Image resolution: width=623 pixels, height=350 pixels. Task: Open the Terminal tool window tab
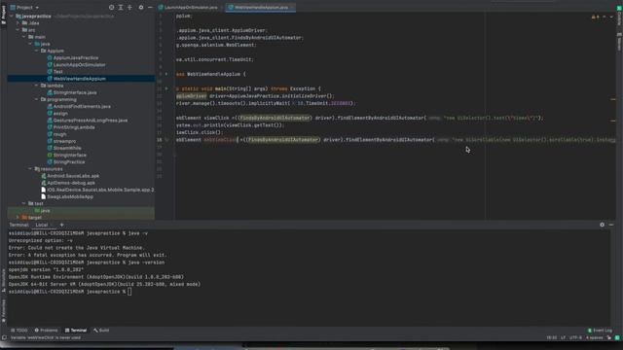pos(76,331)
